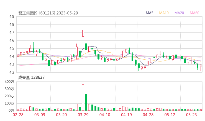Screen dimensions: 205x121
Task: Click the 4.5 price axis label
Action: point(12,48)
